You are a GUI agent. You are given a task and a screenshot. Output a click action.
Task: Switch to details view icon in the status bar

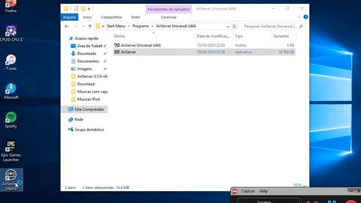click(x=297, y=186)
